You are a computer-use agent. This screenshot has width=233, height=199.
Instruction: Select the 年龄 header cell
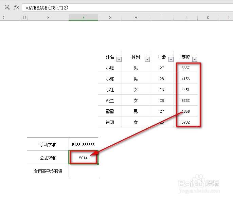tap(162, 57)
